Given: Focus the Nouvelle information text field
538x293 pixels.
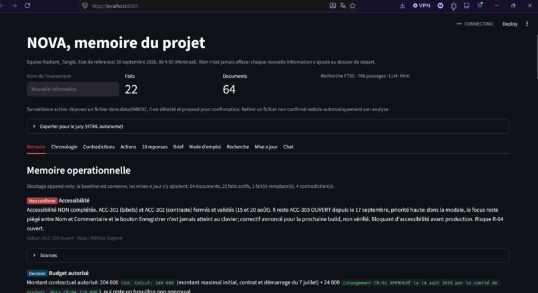Looking at the screenshot, I should [x=73, y=89].
